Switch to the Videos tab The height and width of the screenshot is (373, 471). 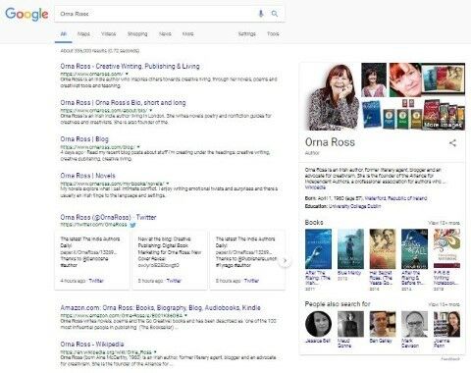click(x=109, y=34)
